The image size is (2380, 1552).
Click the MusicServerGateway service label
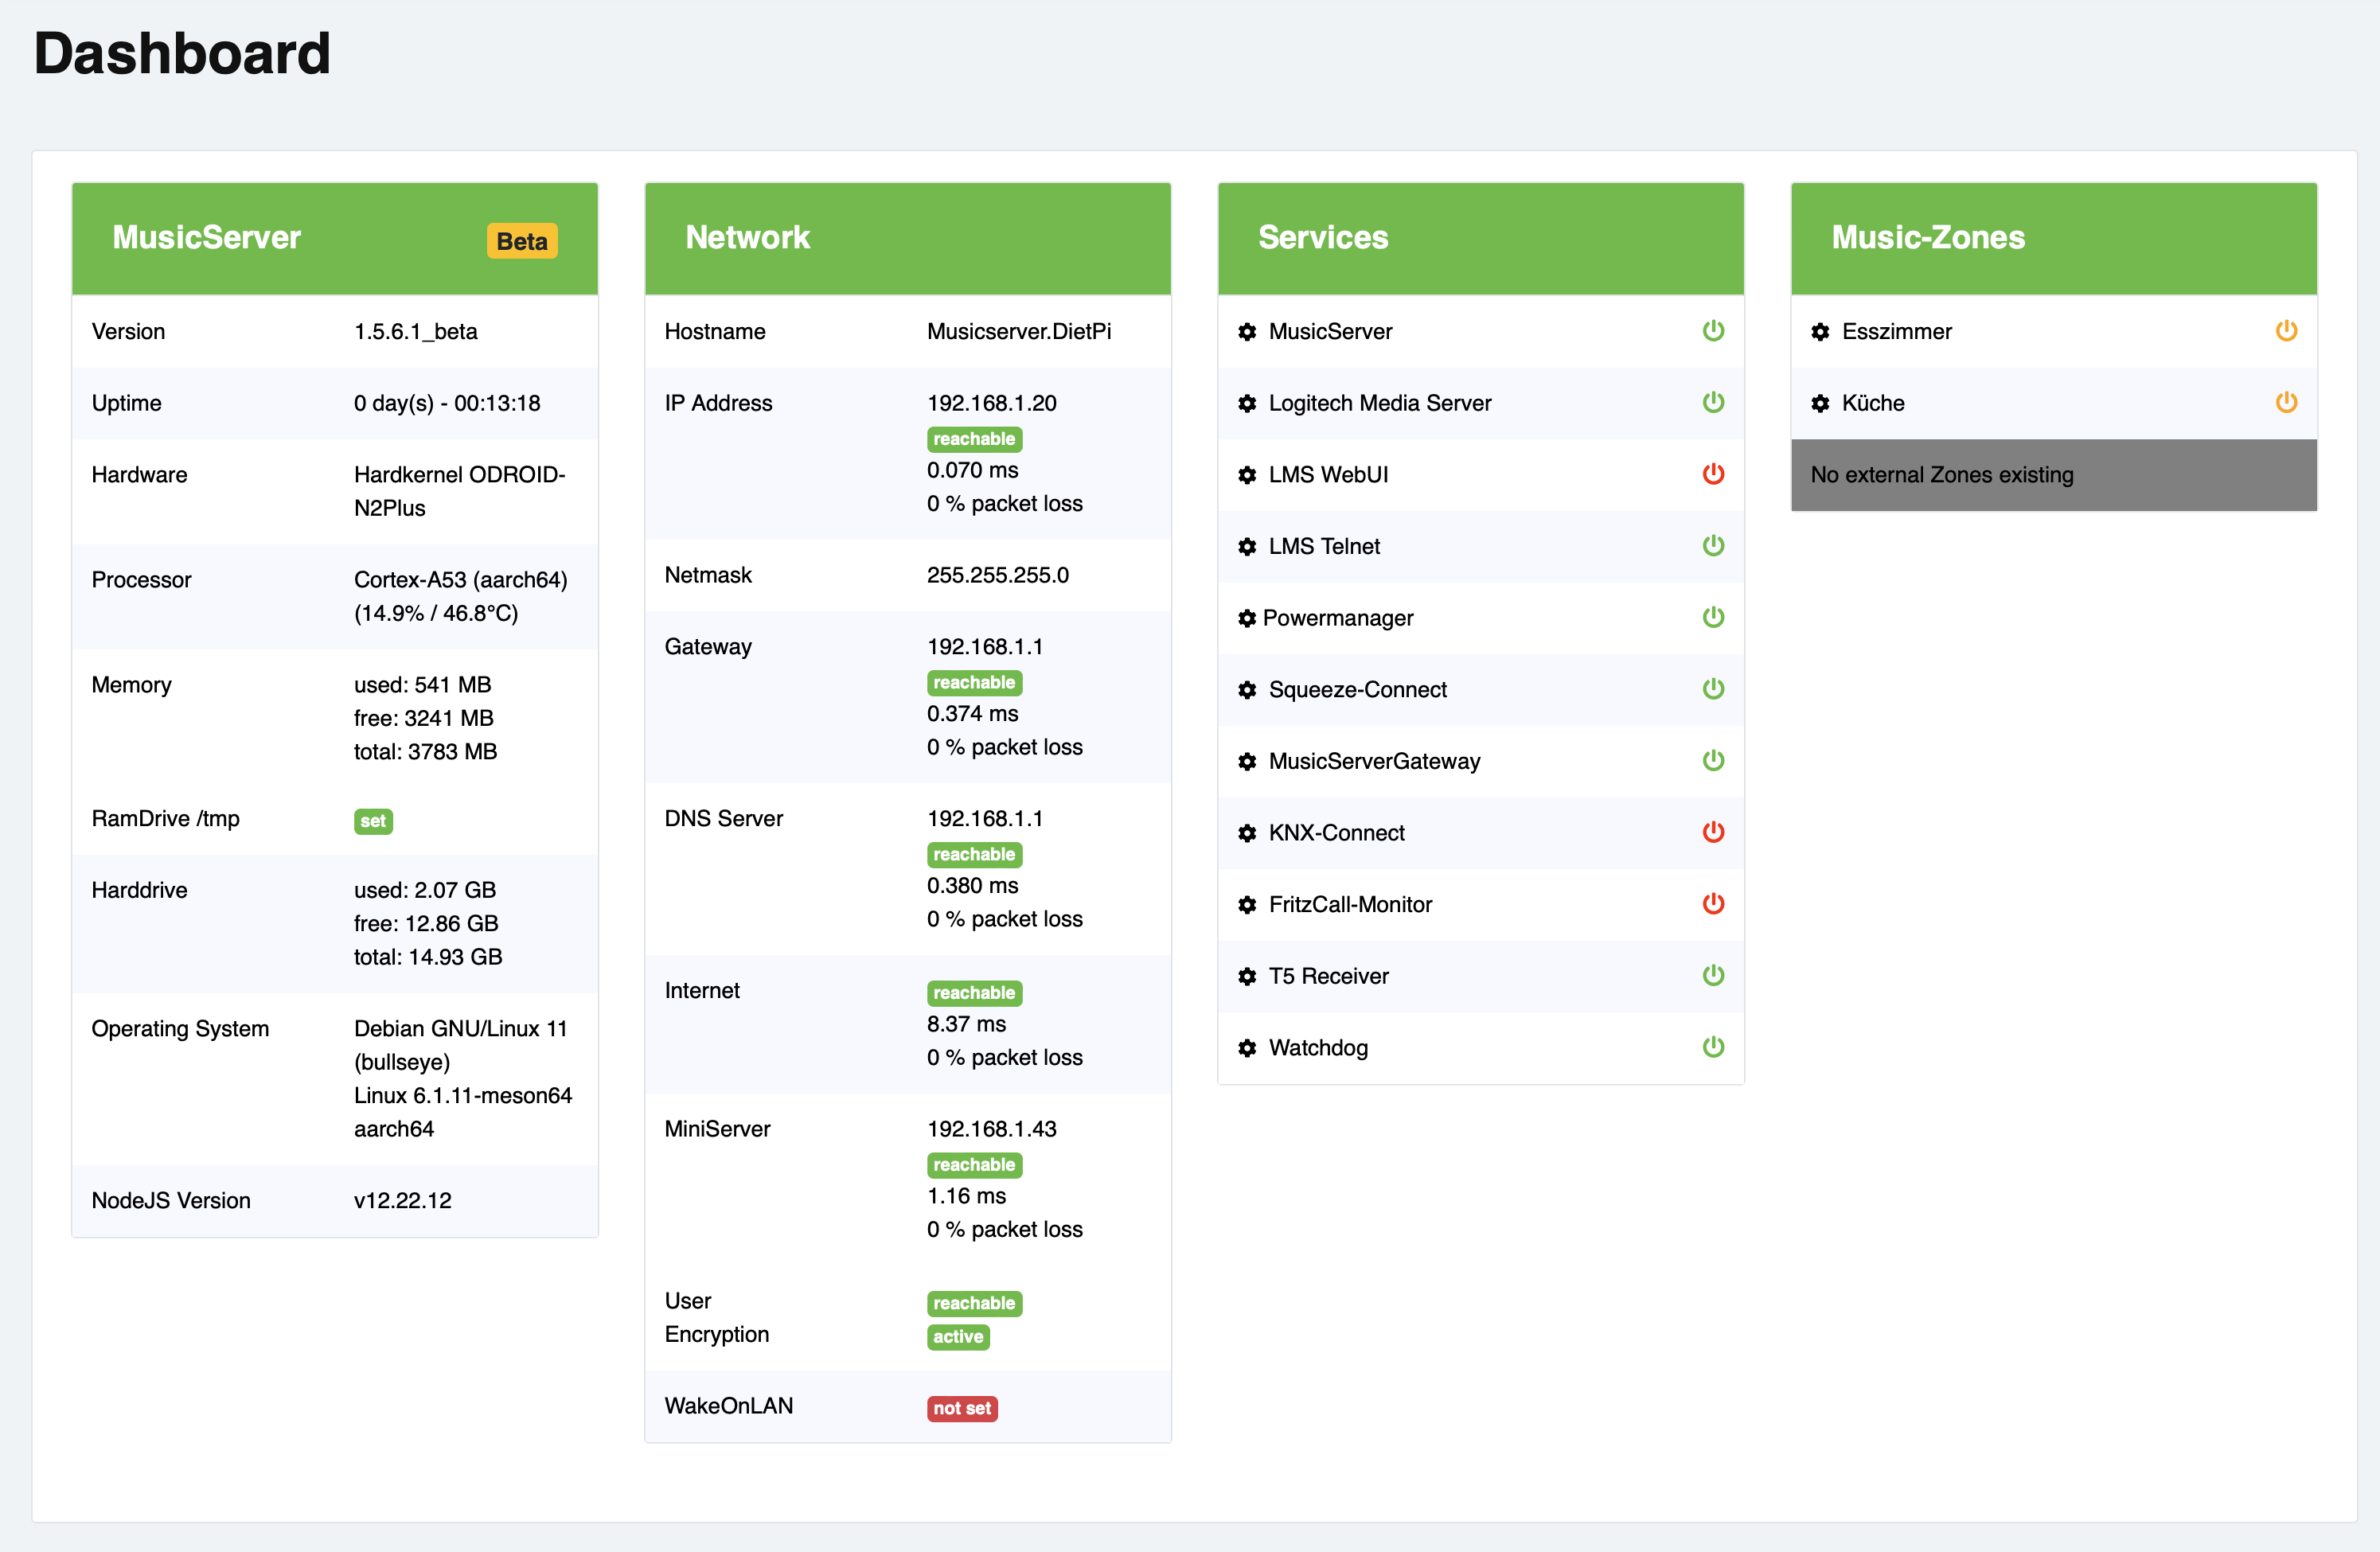[x=1374, y=762]
